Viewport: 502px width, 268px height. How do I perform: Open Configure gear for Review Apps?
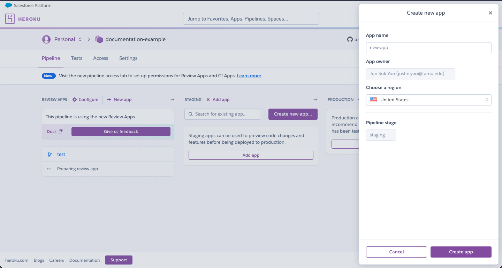pos(75,100)
